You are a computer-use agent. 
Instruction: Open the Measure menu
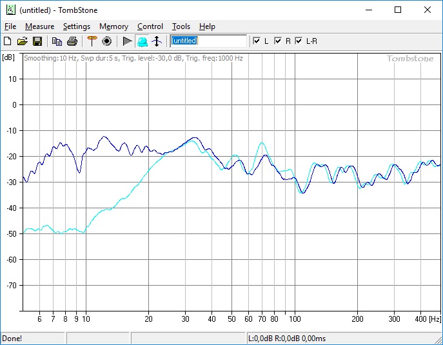pyautogui.click(x=39, y=26)
